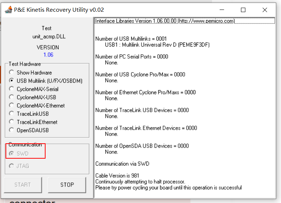Click the 'Cable Version is 981' line
Viewport: 281px width, 203px height.
coord(117,176)
